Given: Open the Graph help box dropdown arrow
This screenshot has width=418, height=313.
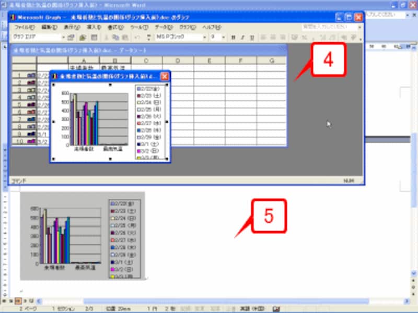Looking at the screenshot, I should pyautogui.click(x=359, y=27).
